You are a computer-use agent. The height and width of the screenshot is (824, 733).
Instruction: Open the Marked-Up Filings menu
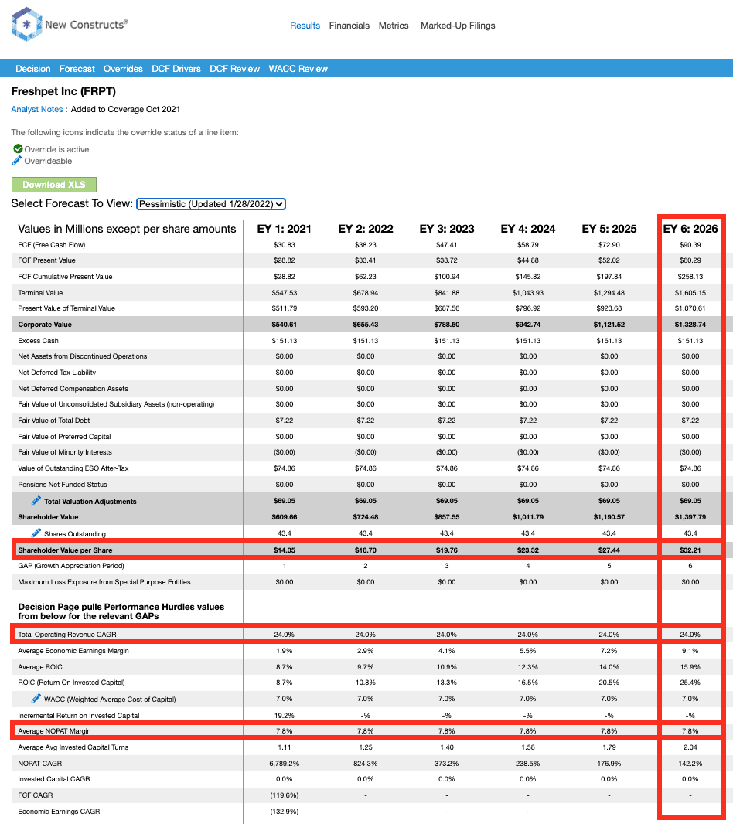(458, 26)
